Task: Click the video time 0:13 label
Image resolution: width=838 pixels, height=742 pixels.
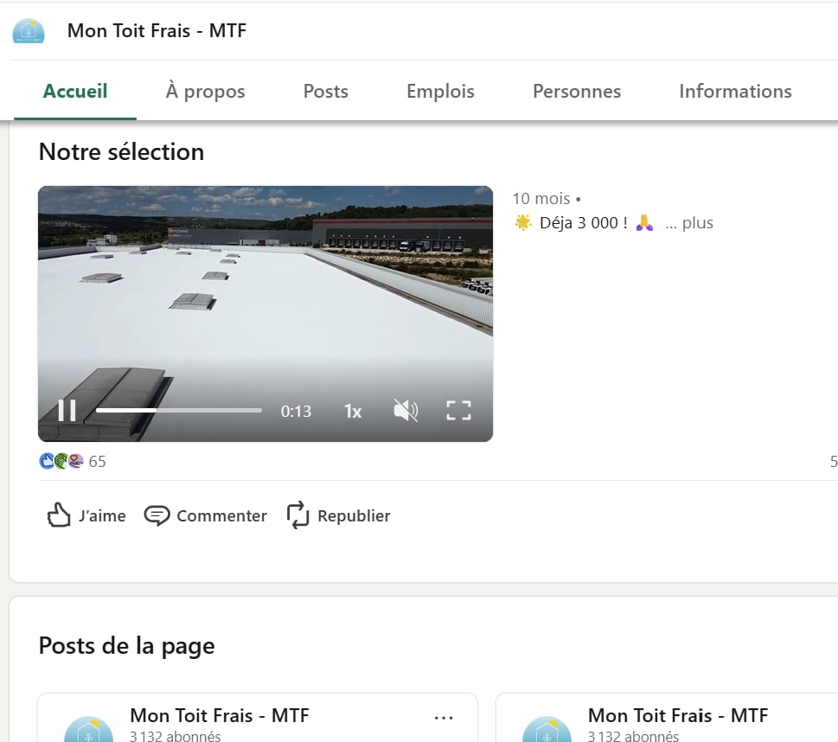Action: click(296, 411)
